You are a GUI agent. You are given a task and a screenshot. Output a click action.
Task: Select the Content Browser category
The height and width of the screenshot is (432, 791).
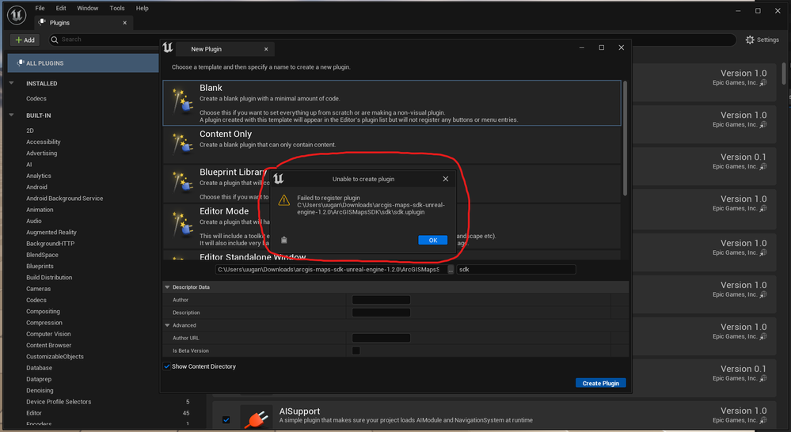pyautogui.click(x=49, y=345)
